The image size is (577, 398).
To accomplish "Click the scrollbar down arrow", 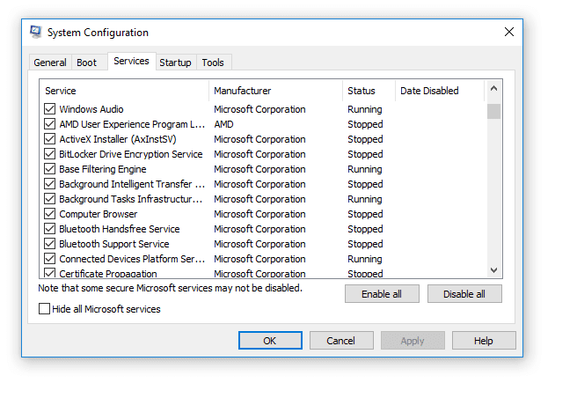I will [493, 270].
